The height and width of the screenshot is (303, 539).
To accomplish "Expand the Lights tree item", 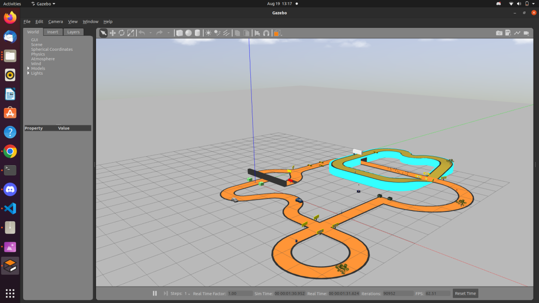I will coord(28,73).
